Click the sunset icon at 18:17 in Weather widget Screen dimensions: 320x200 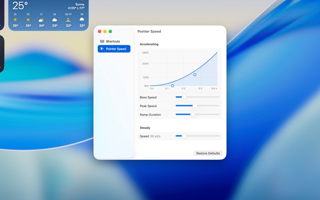click(68, 20)
